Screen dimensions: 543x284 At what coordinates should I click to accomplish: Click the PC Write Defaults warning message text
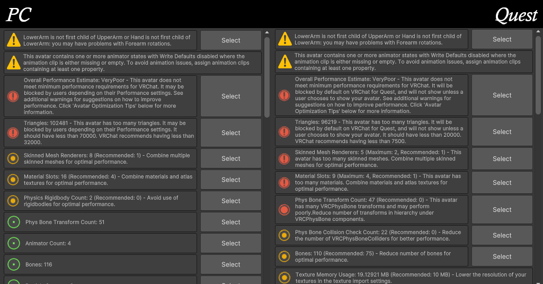click(x=137, y=63)
